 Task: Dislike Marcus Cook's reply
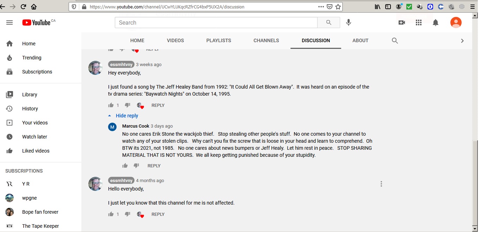tap(136, 166)
